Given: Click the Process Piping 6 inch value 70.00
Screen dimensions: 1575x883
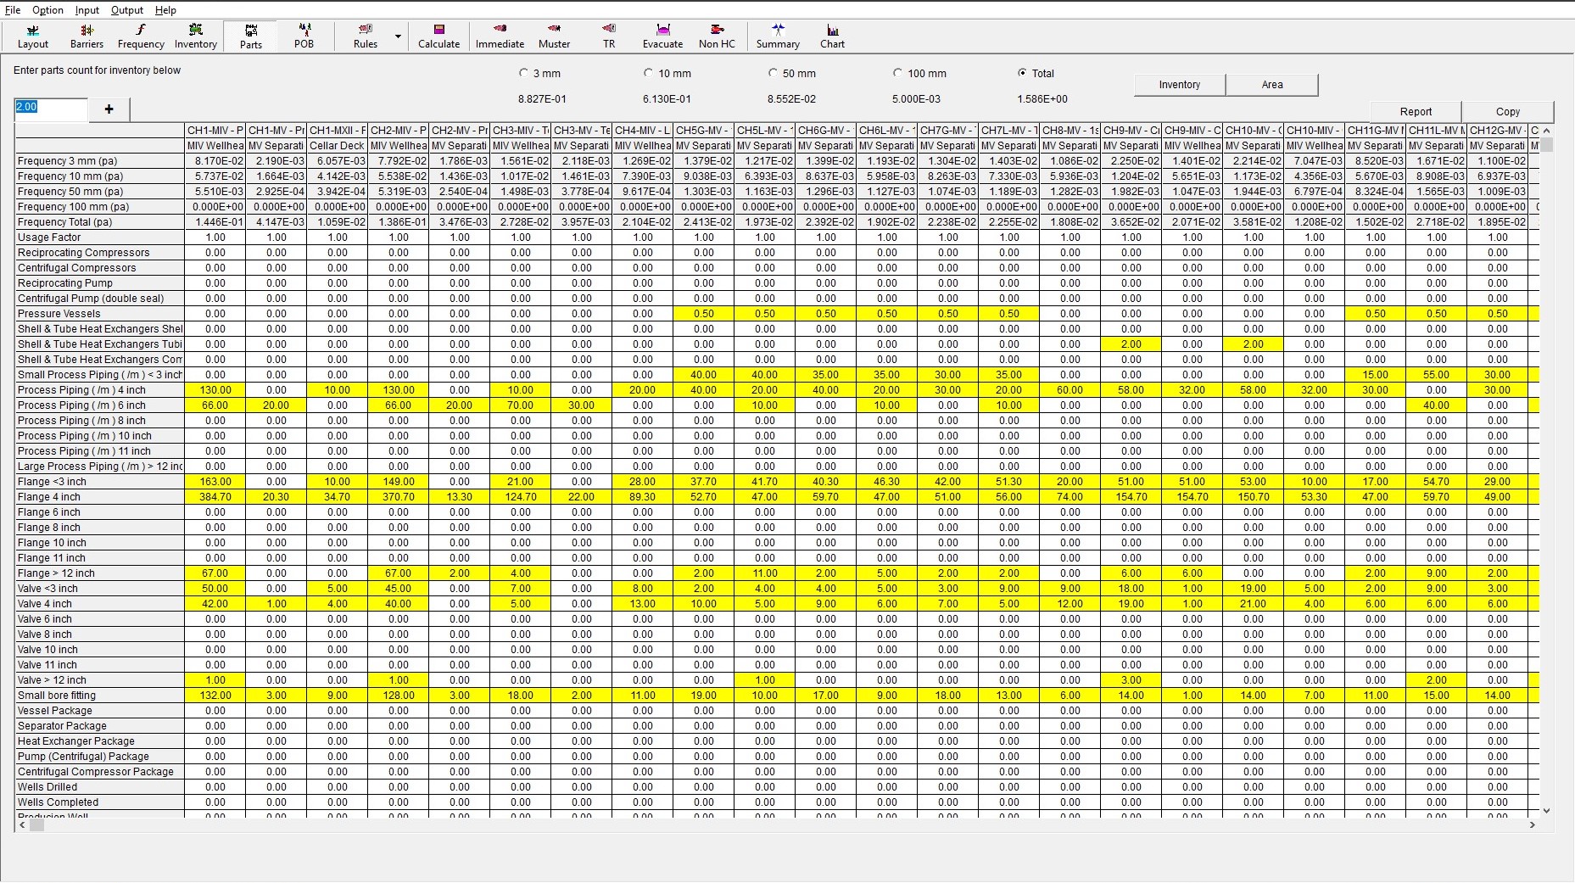Looking at the screenshot, I should click(x=521, y=405).
